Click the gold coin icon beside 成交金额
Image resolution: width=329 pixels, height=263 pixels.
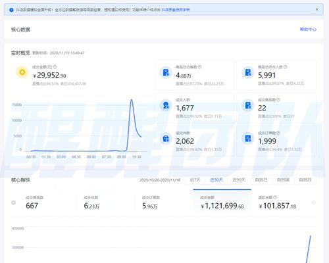22,72
